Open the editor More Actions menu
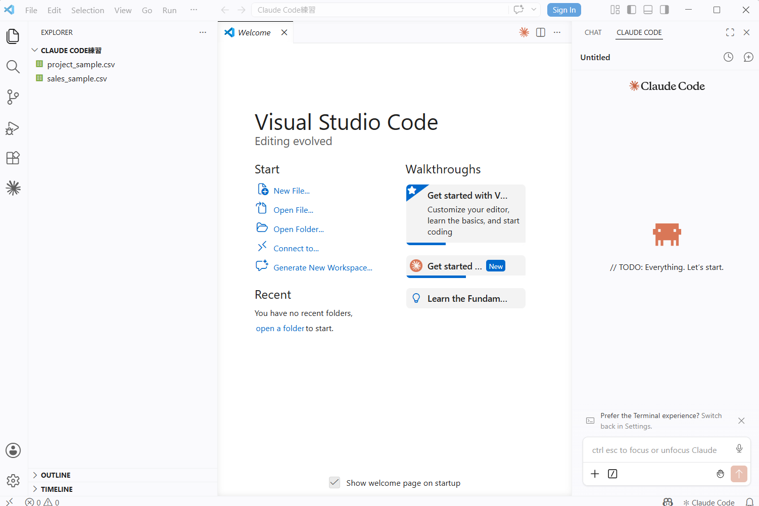 pyautogui.click(x=557, y=32)
